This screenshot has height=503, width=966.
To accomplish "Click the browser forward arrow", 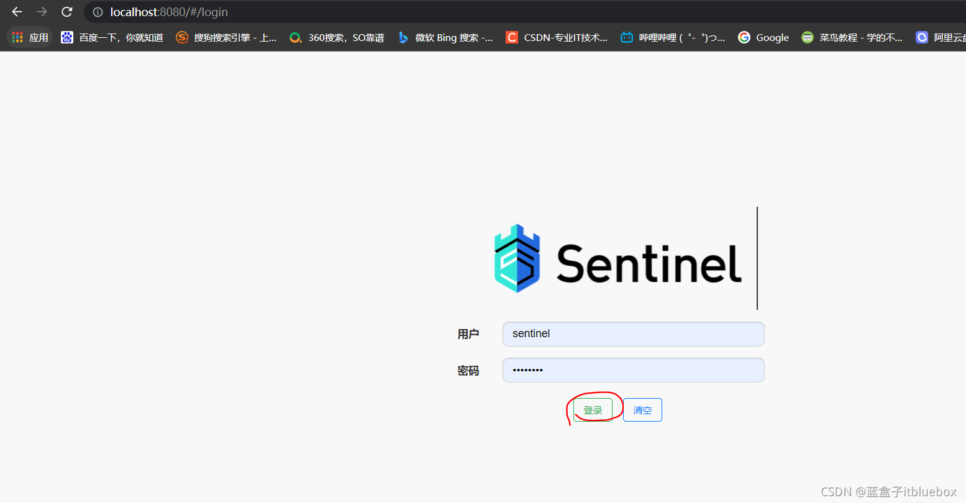I will coord(42,12).
